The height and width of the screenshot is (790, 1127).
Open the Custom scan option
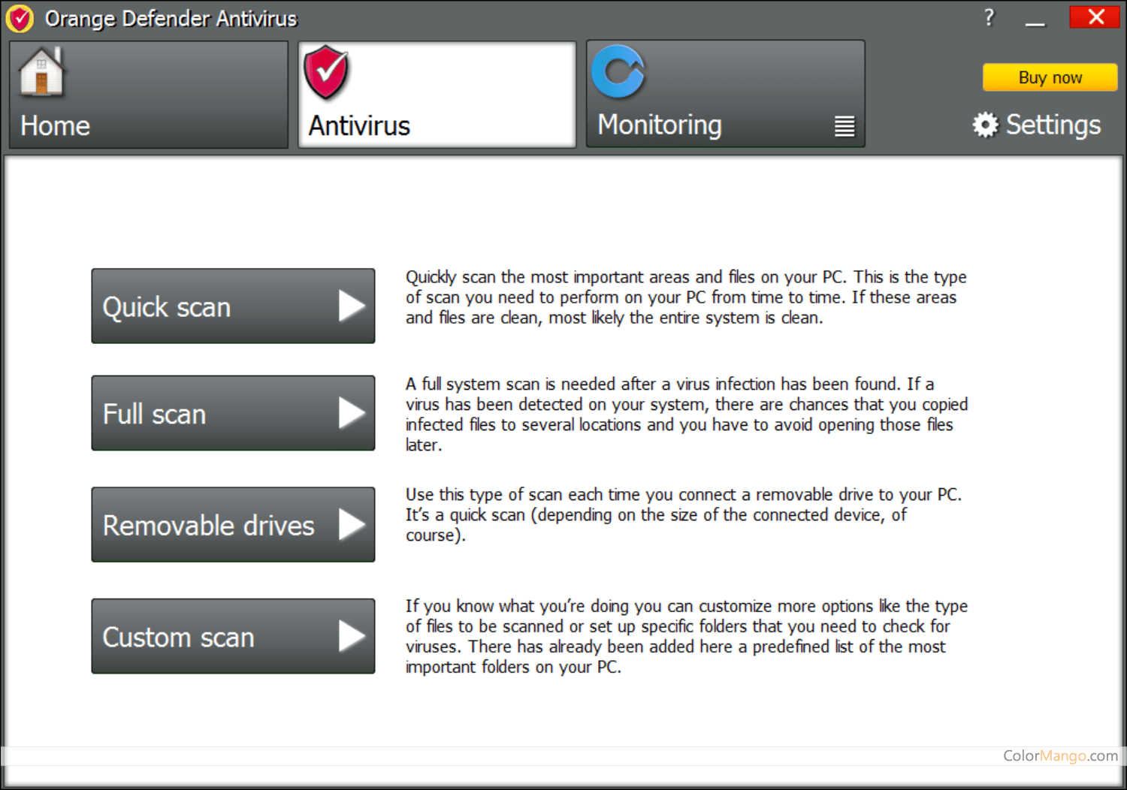pos(233,636)
